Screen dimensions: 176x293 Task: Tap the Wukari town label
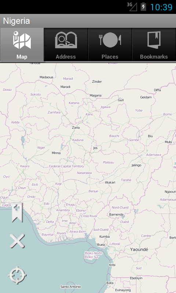click(110, 182)
